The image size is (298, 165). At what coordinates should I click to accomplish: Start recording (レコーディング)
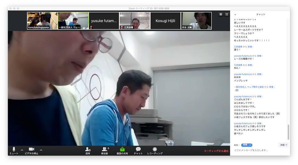coord(155,151)
